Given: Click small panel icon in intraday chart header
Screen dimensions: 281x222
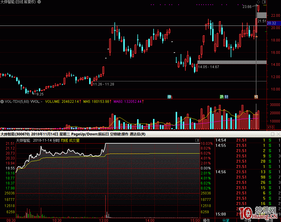Looking at the screenshot, I should tap(197, 141).
